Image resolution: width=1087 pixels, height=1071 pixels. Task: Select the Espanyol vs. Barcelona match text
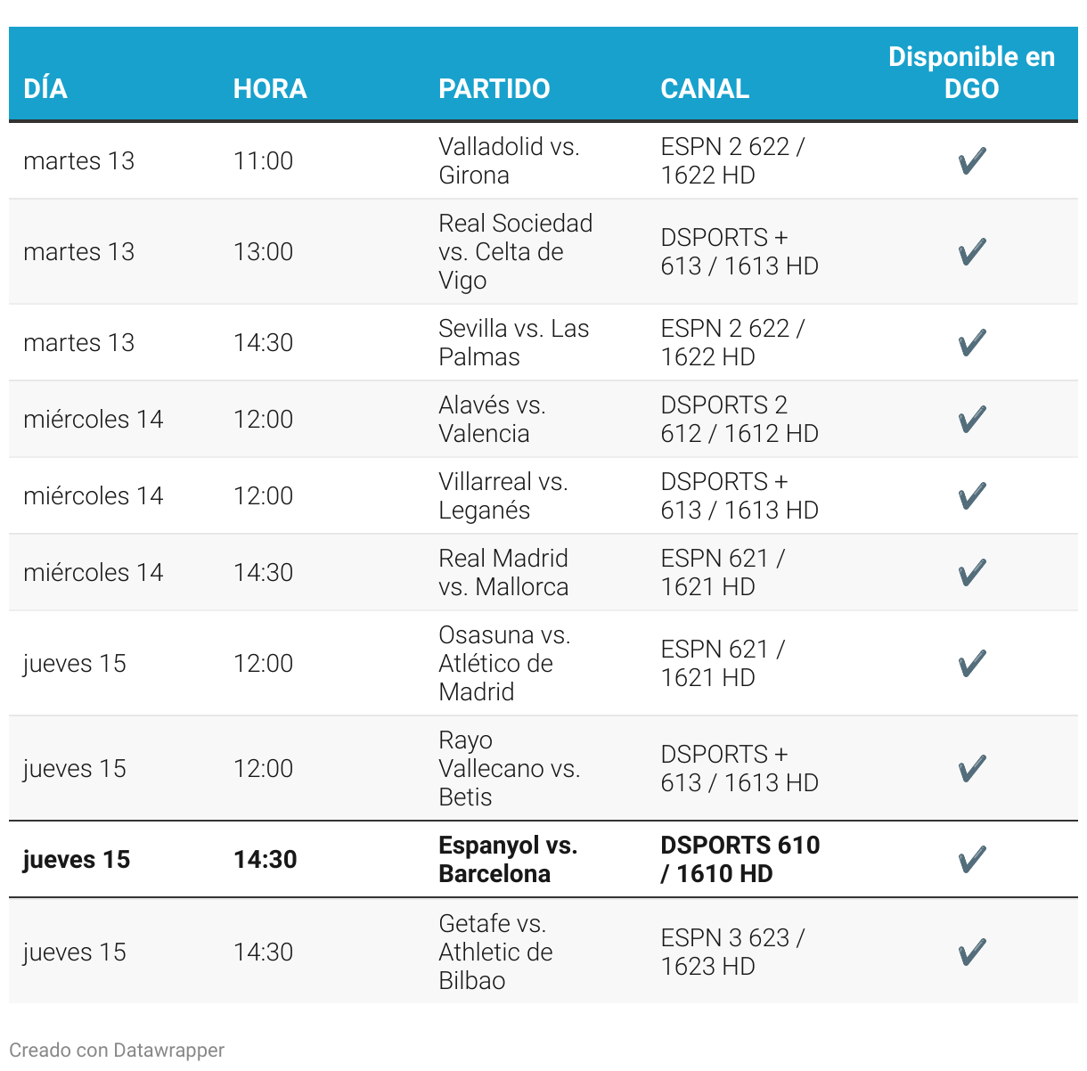click(508, 860)
